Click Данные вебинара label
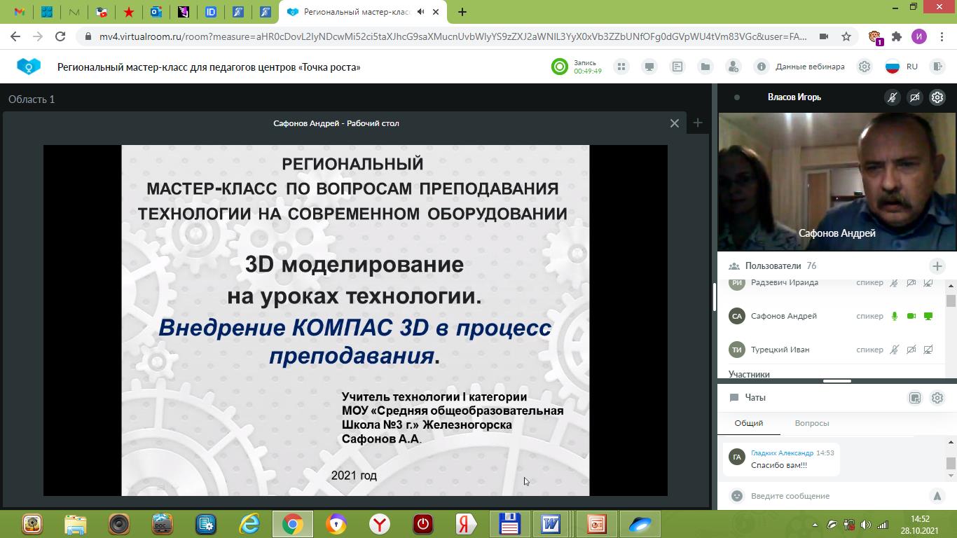The image size is (957, 538). [x=810, y=67]
